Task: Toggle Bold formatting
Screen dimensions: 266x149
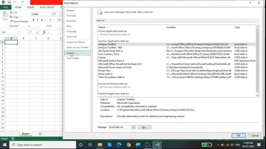Action: (x=33, y=20)
